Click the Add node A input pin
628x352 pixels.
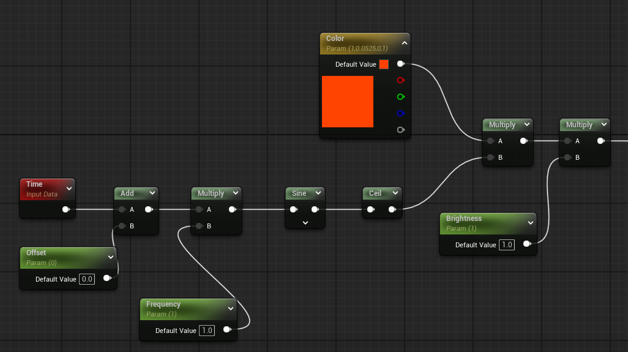[x=122, y=209]
